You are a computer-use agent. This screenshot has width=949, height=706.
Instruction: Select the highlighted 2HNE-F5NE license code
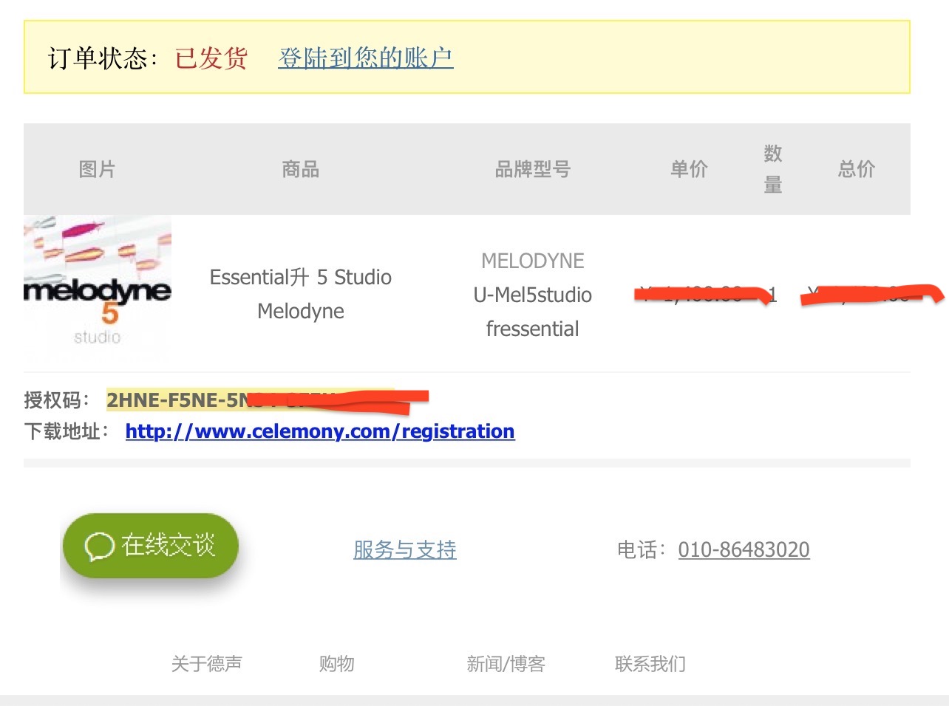click(251, 400)
